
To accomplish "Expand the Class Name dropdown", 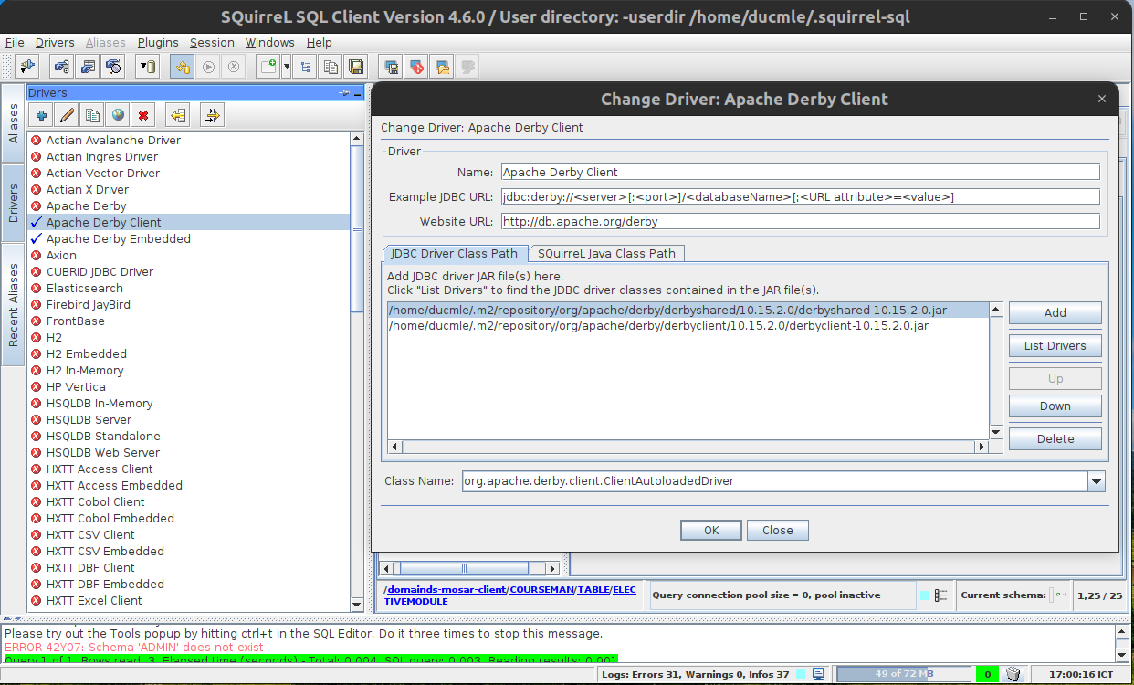I will click(x=1097, y=481).
